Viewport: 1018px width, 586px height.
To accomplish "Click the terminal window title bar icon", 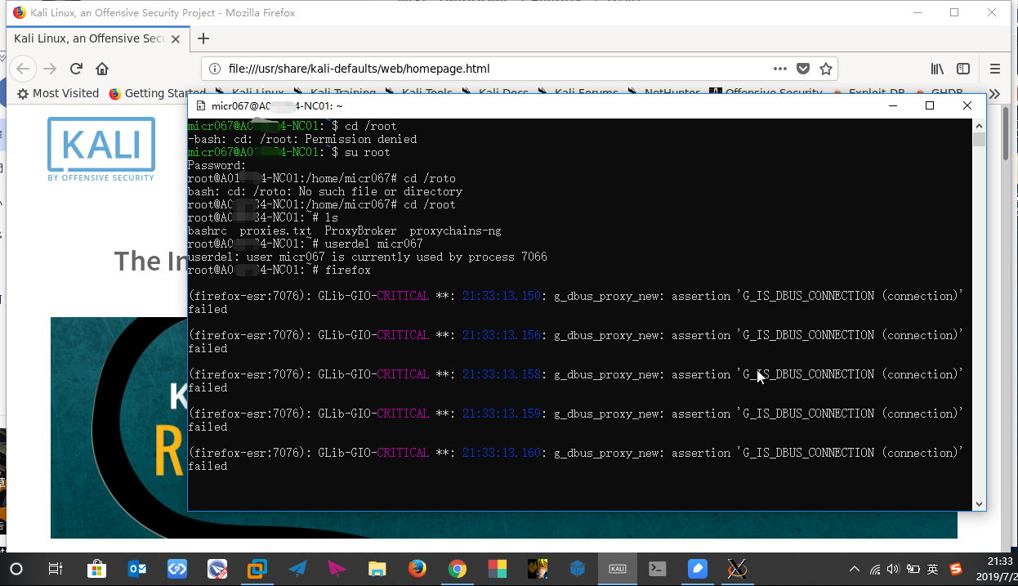I will [201, 105].
